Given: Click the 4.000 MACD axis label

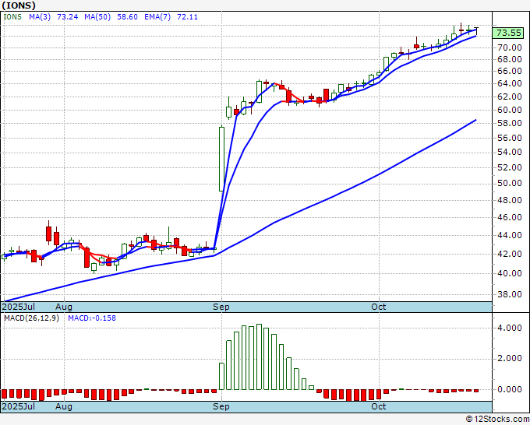Looking at the screenshot, I should [509, 328].
